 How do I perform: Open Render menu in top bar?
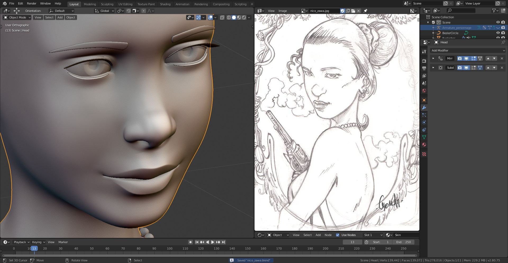[x=31, y=3]
